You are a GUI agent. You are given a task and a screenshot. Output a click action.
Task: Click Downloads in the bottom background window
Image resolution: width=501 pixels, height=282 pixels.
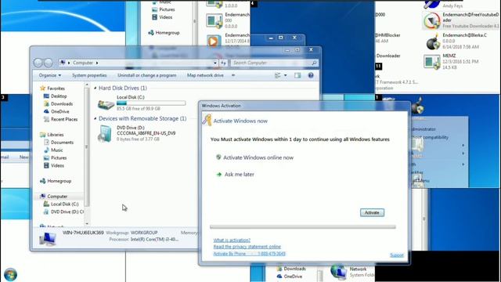coord(294,269)
